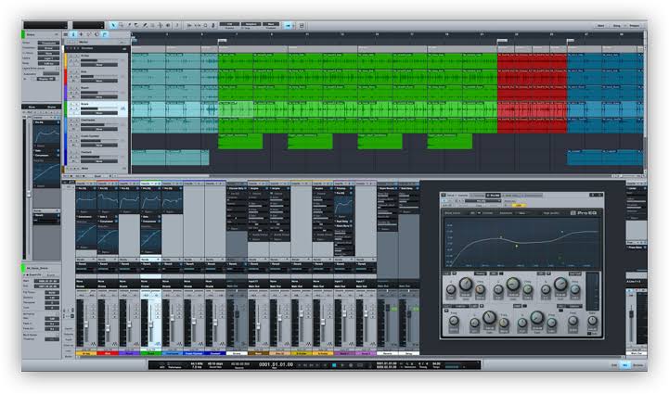
Task: Select the Eraser tool
Action: point(136,26)
